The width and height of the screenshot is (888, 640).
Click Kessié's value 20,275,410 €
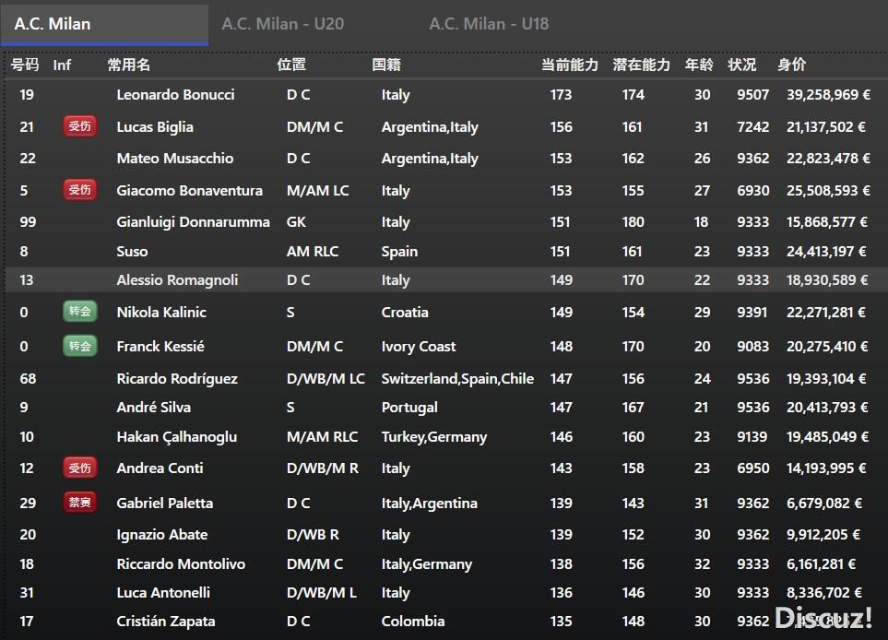tap(827, 346)
